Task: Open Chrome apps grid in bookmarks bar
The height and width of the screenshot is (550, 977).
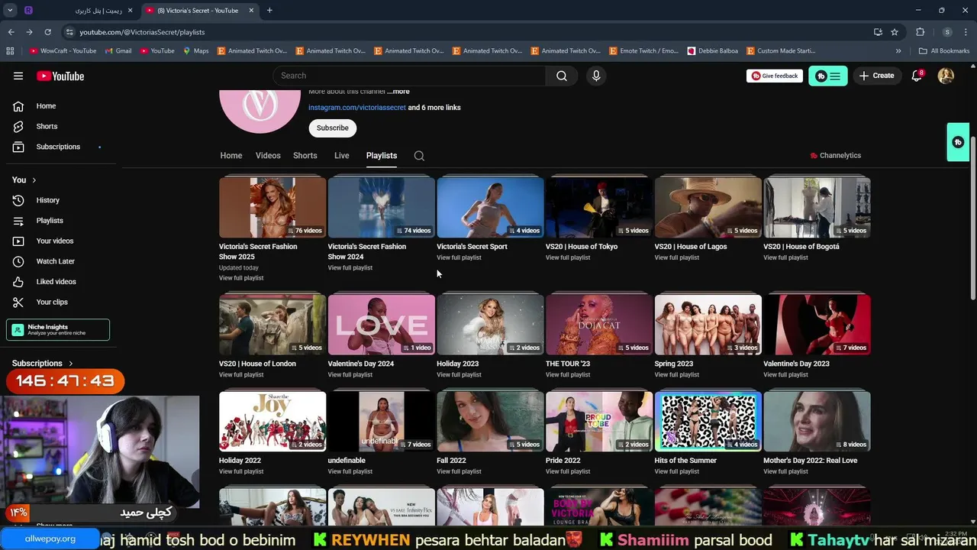Action: [10, 51]
